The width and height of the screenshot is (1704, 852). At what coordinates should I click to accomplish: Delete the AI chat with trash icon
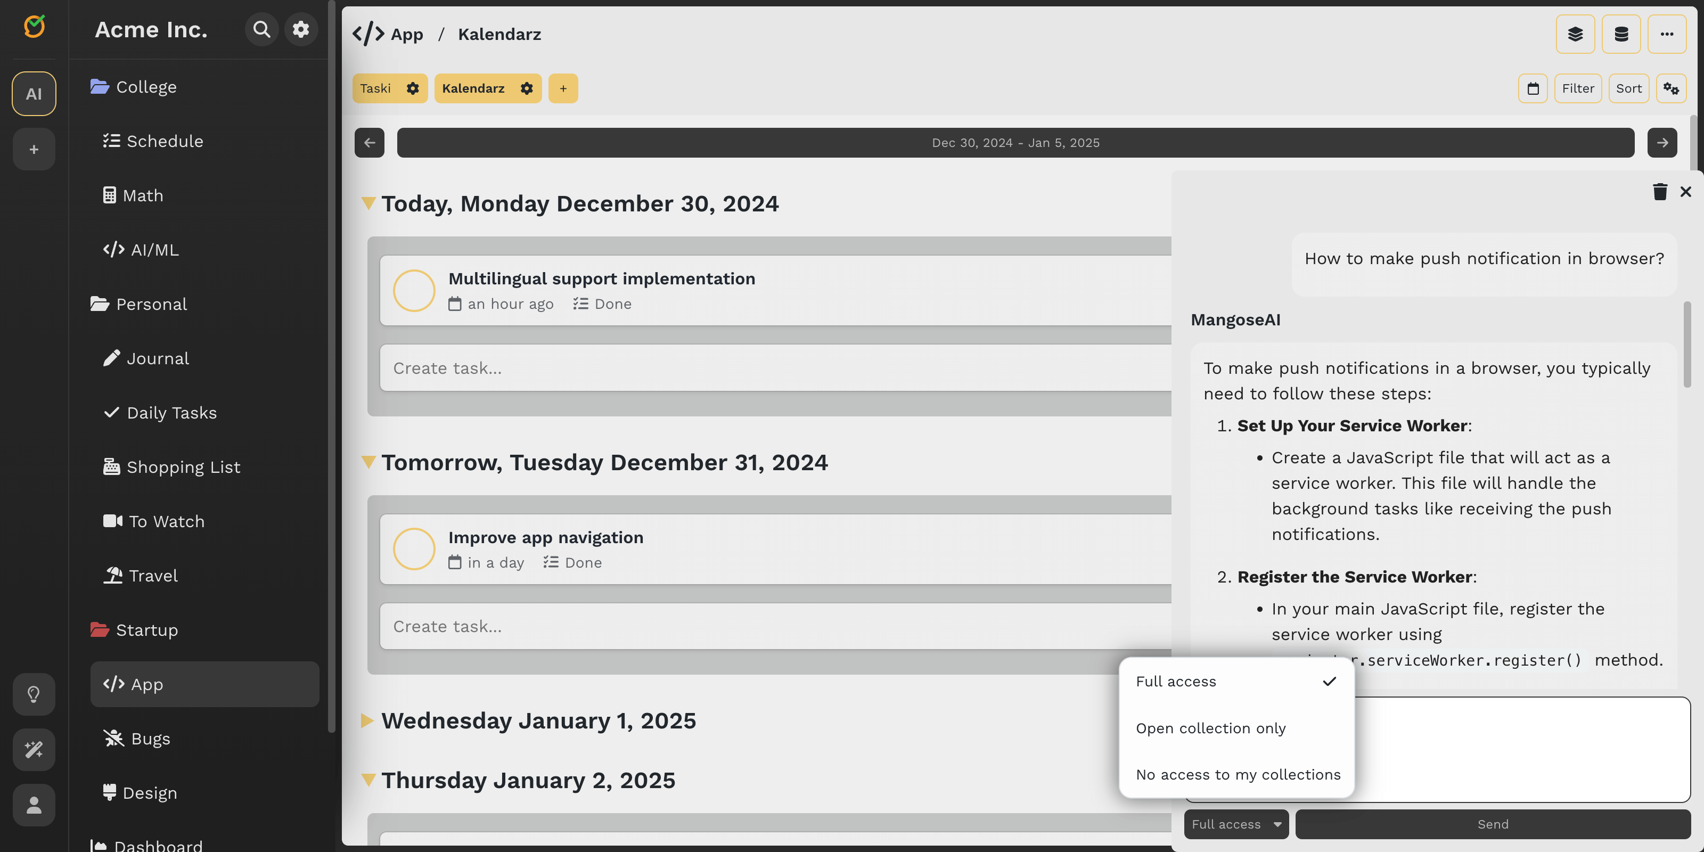pyautogui.click(x=1660, y=191)
